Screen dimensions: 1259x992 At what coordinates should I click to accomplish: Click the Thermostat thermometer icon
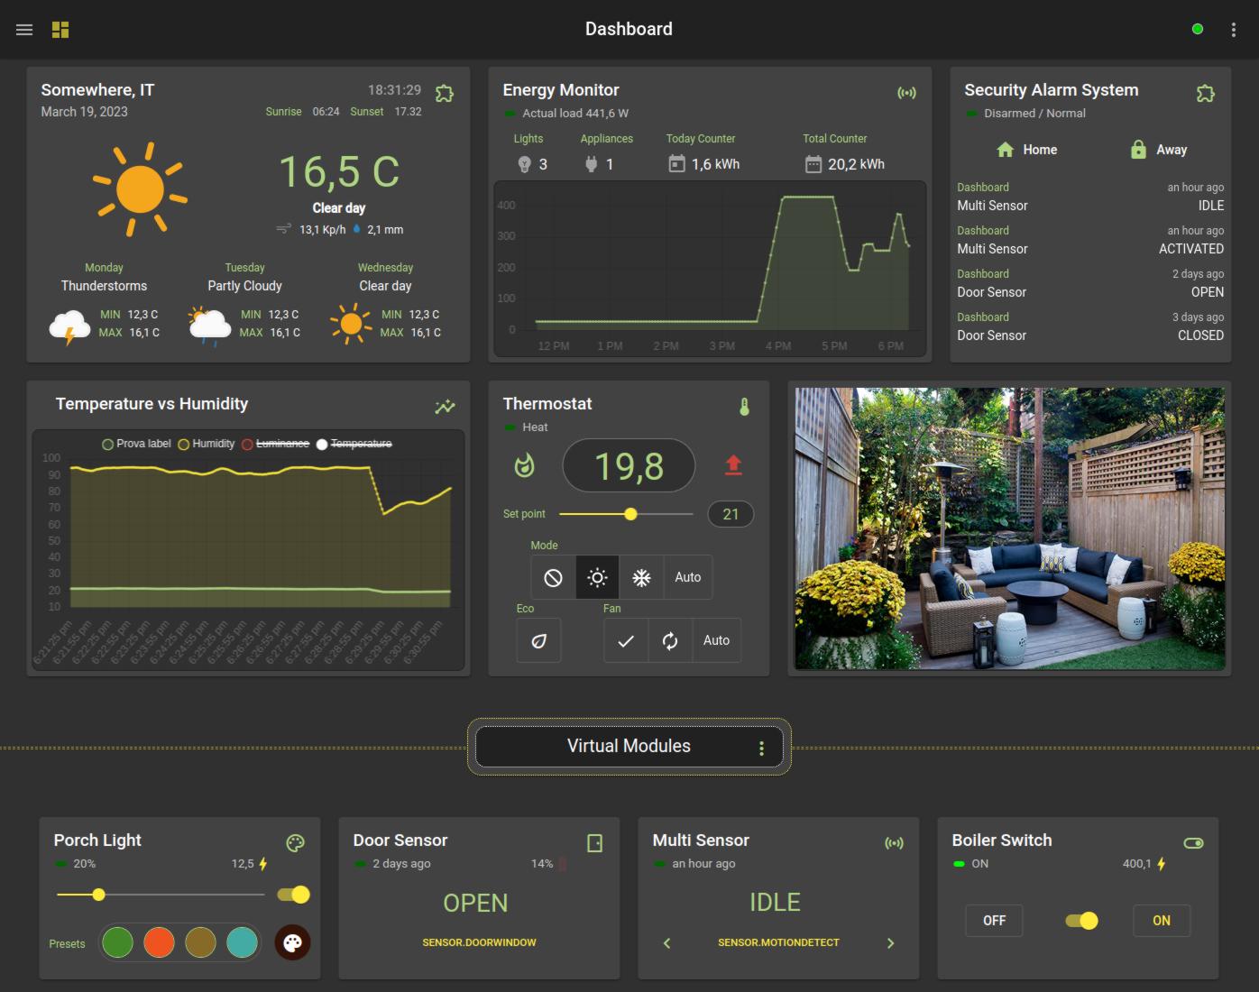744,407
